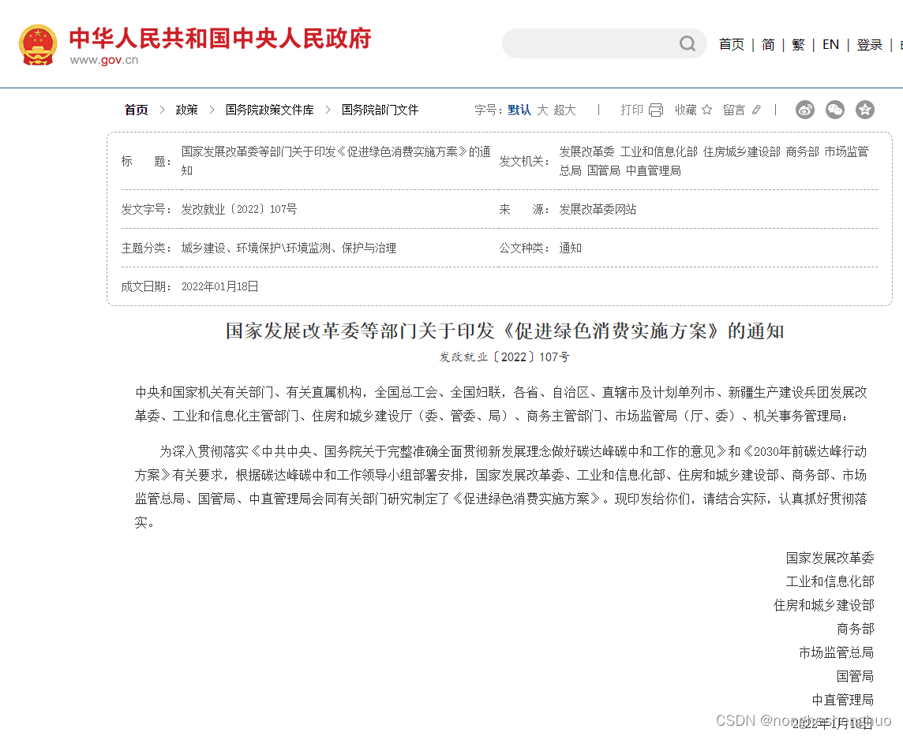Click the printer icon next to 打印

[x=656, y=110]
